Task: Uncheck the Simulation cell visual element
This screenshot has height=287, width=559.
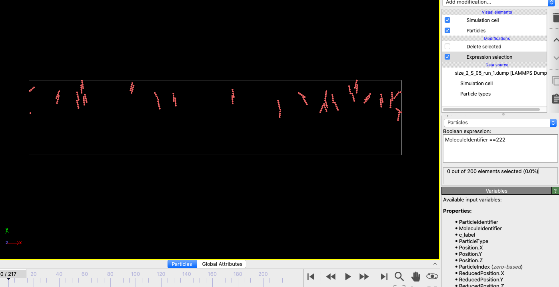Action: [447, 20]
